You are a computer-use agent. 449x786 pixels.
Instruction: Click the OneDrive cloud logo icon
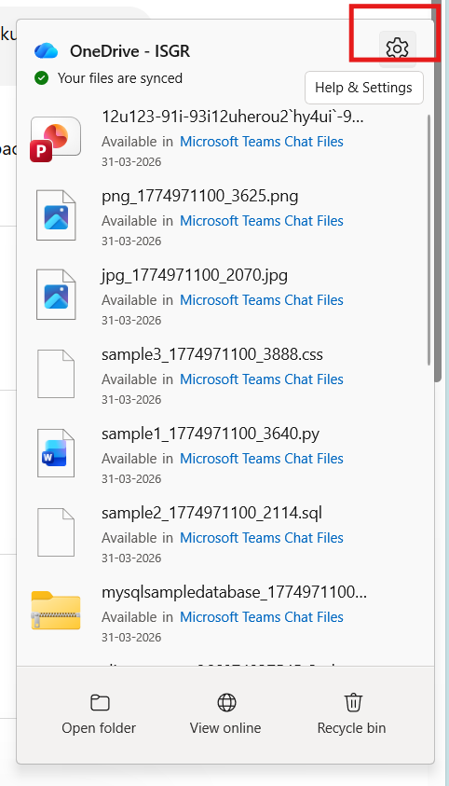click(47, 50)
